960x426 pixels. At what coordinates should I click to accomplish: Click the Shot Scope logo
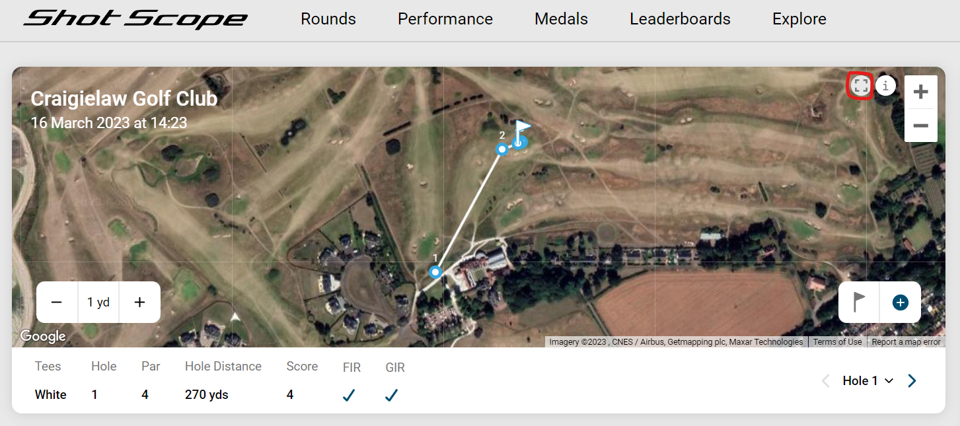135,19
